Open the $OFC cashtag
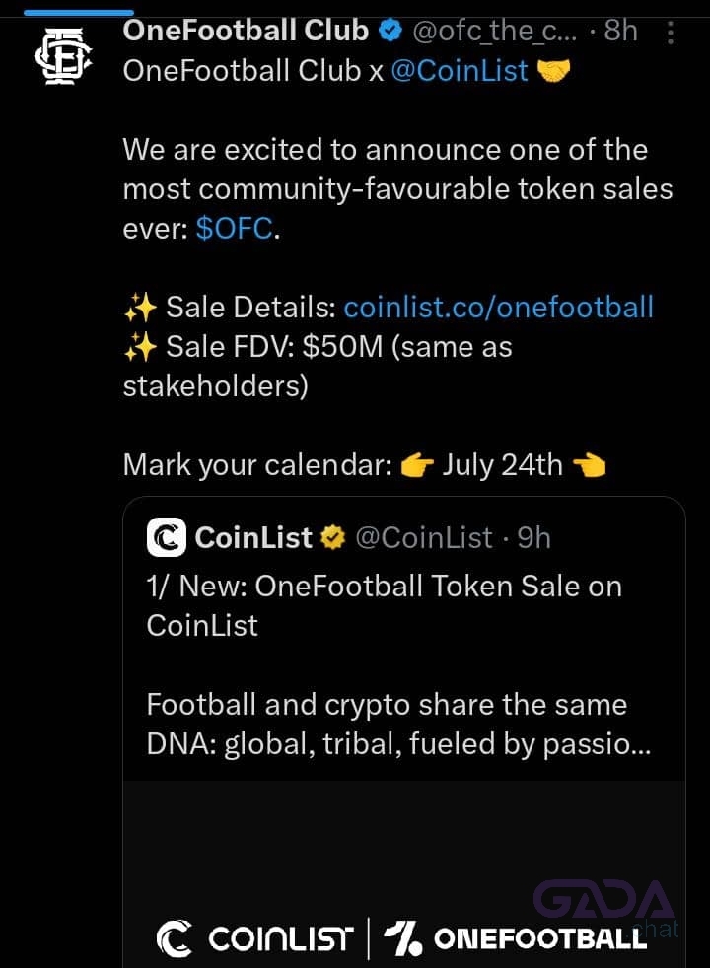Image resolution: width=710 pixels, height=968 pixels. tap(234, 229)
